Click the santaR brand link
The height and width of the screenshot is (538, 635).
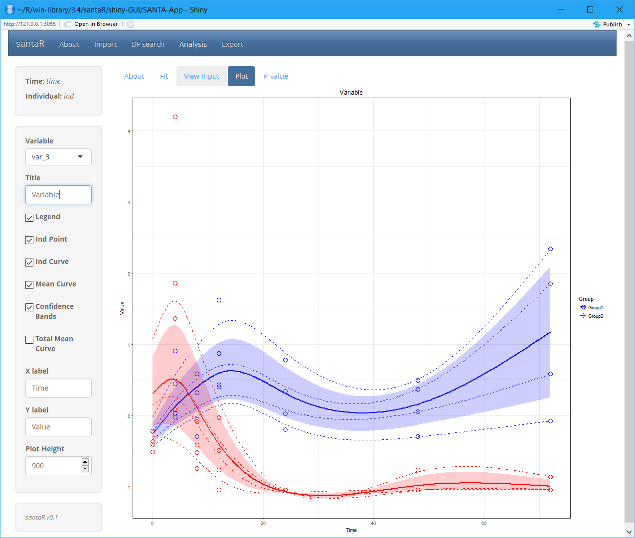pos(30,44)
